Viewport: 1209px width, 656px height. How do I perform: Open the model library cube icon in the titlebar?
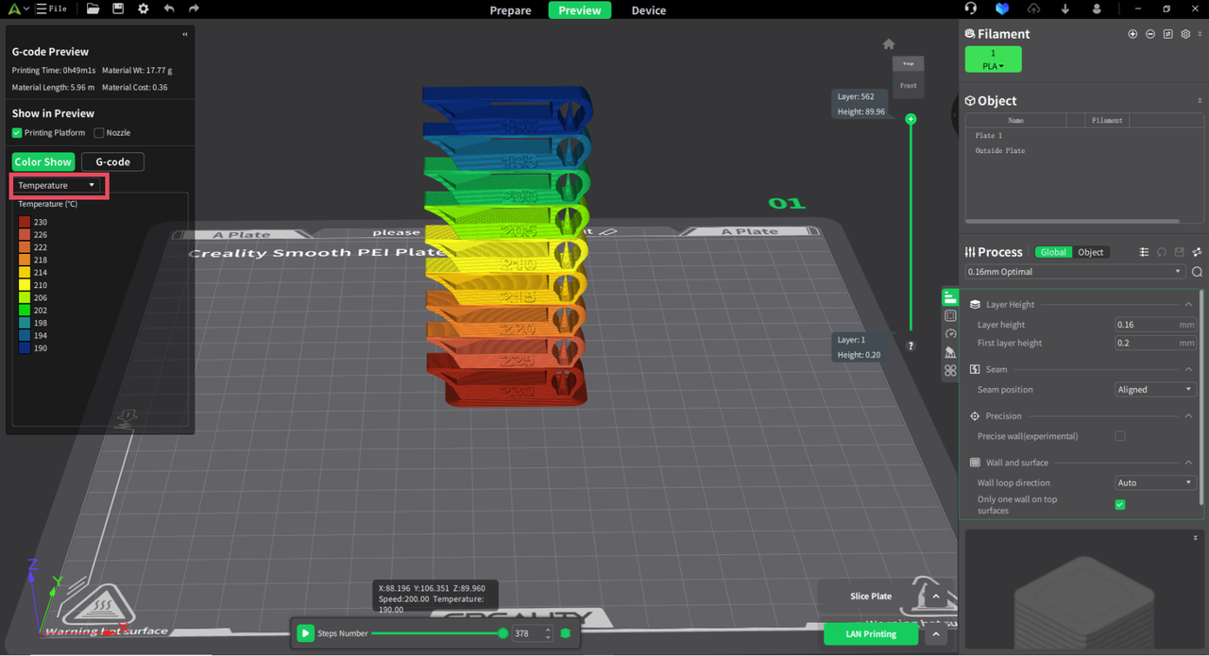[x=1002, y=8]
